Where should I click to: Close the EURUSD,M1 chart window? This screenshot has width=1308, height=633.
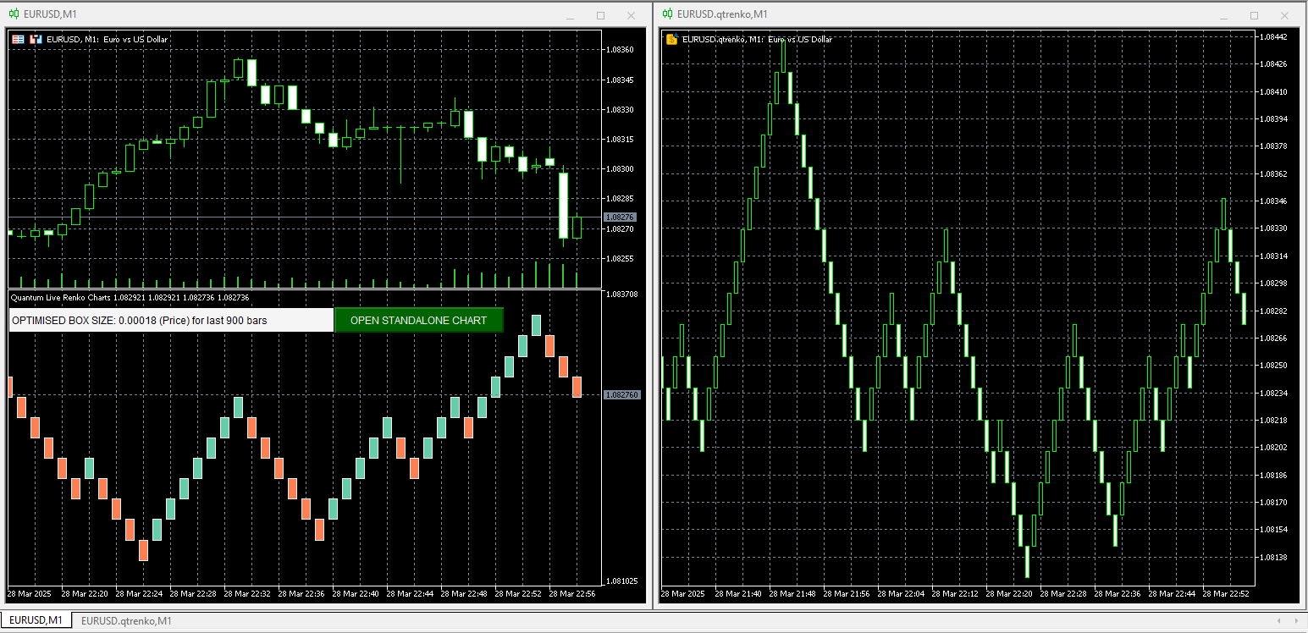click(631, 15)
